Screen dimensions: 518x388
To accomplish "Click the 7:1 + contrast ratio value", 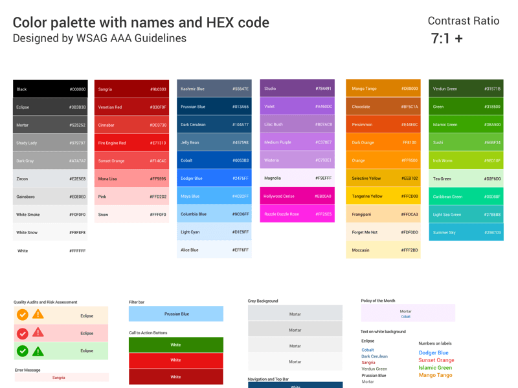I will pos(447,39).
